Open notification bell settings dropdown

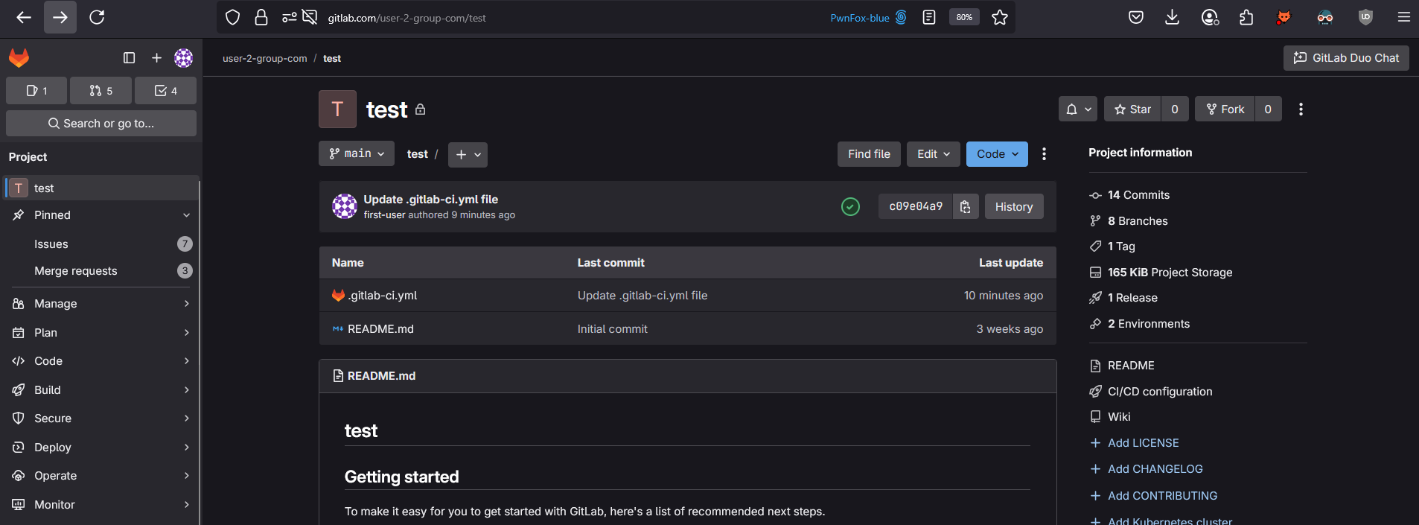coord(1077,109)
